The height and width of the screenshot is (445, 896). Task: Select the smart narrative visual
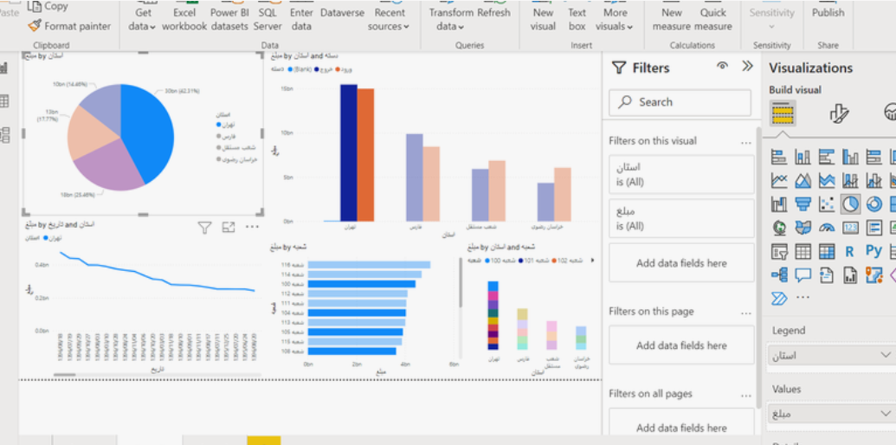coord(826,275)
